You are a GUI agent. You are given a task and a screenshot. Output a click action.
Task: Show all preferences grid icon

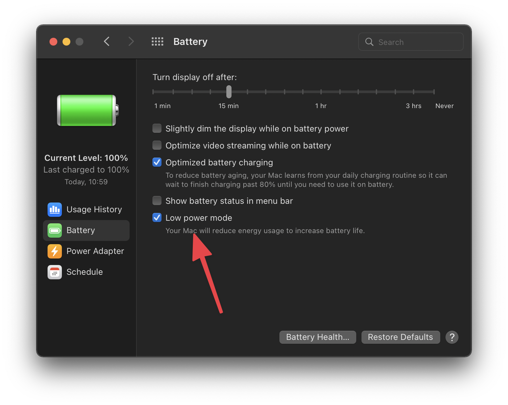(x=158, y=42)
